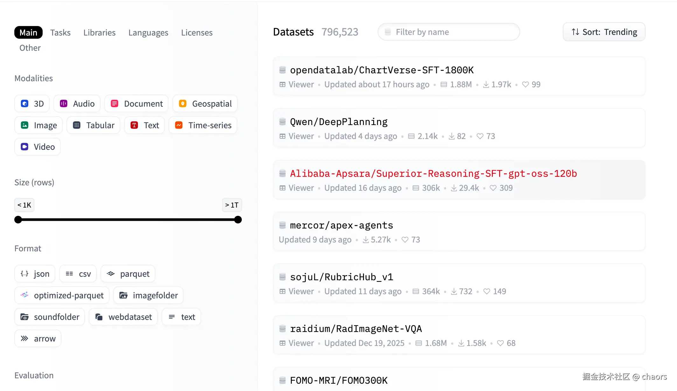
Task: Click the Document modality icon
Action: (x=115, y=104)
